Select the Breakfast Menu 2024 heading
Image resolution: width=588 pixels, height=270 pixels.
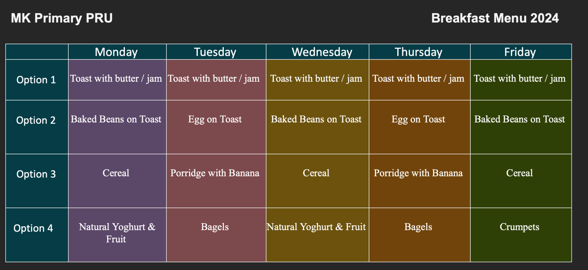(x=495, y=18)
